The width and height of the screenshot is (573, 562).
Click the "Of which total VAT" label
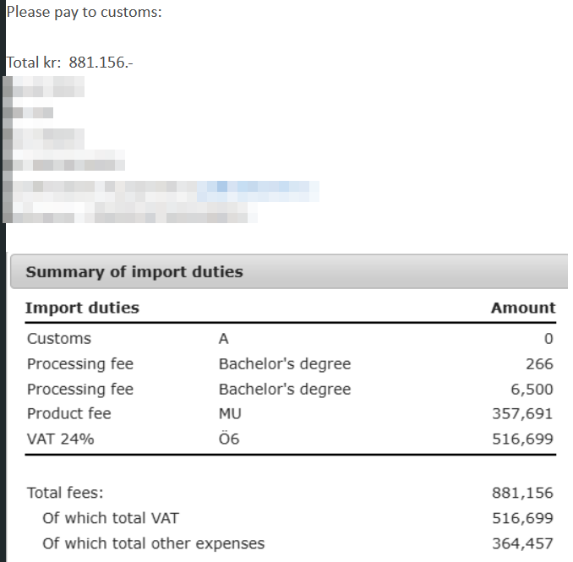(111, 518)
